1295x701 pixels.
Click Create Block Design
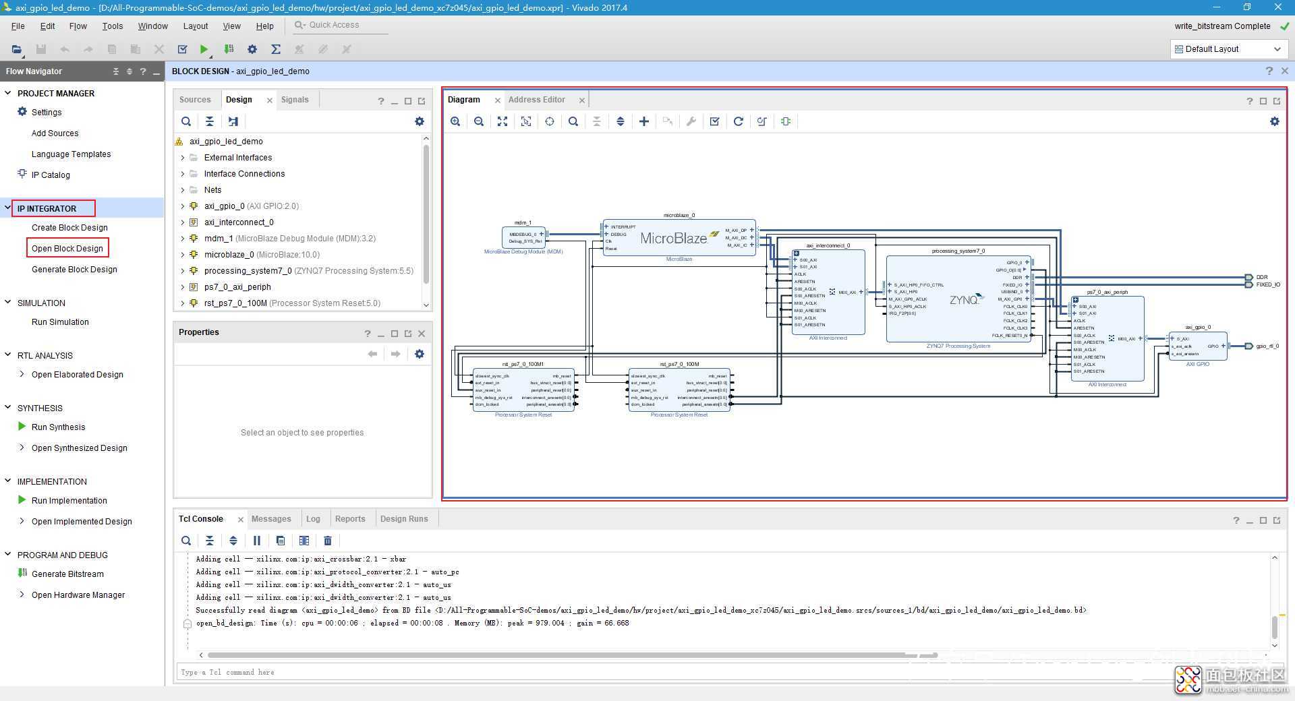pyautogui.click(x=69, y=228)
